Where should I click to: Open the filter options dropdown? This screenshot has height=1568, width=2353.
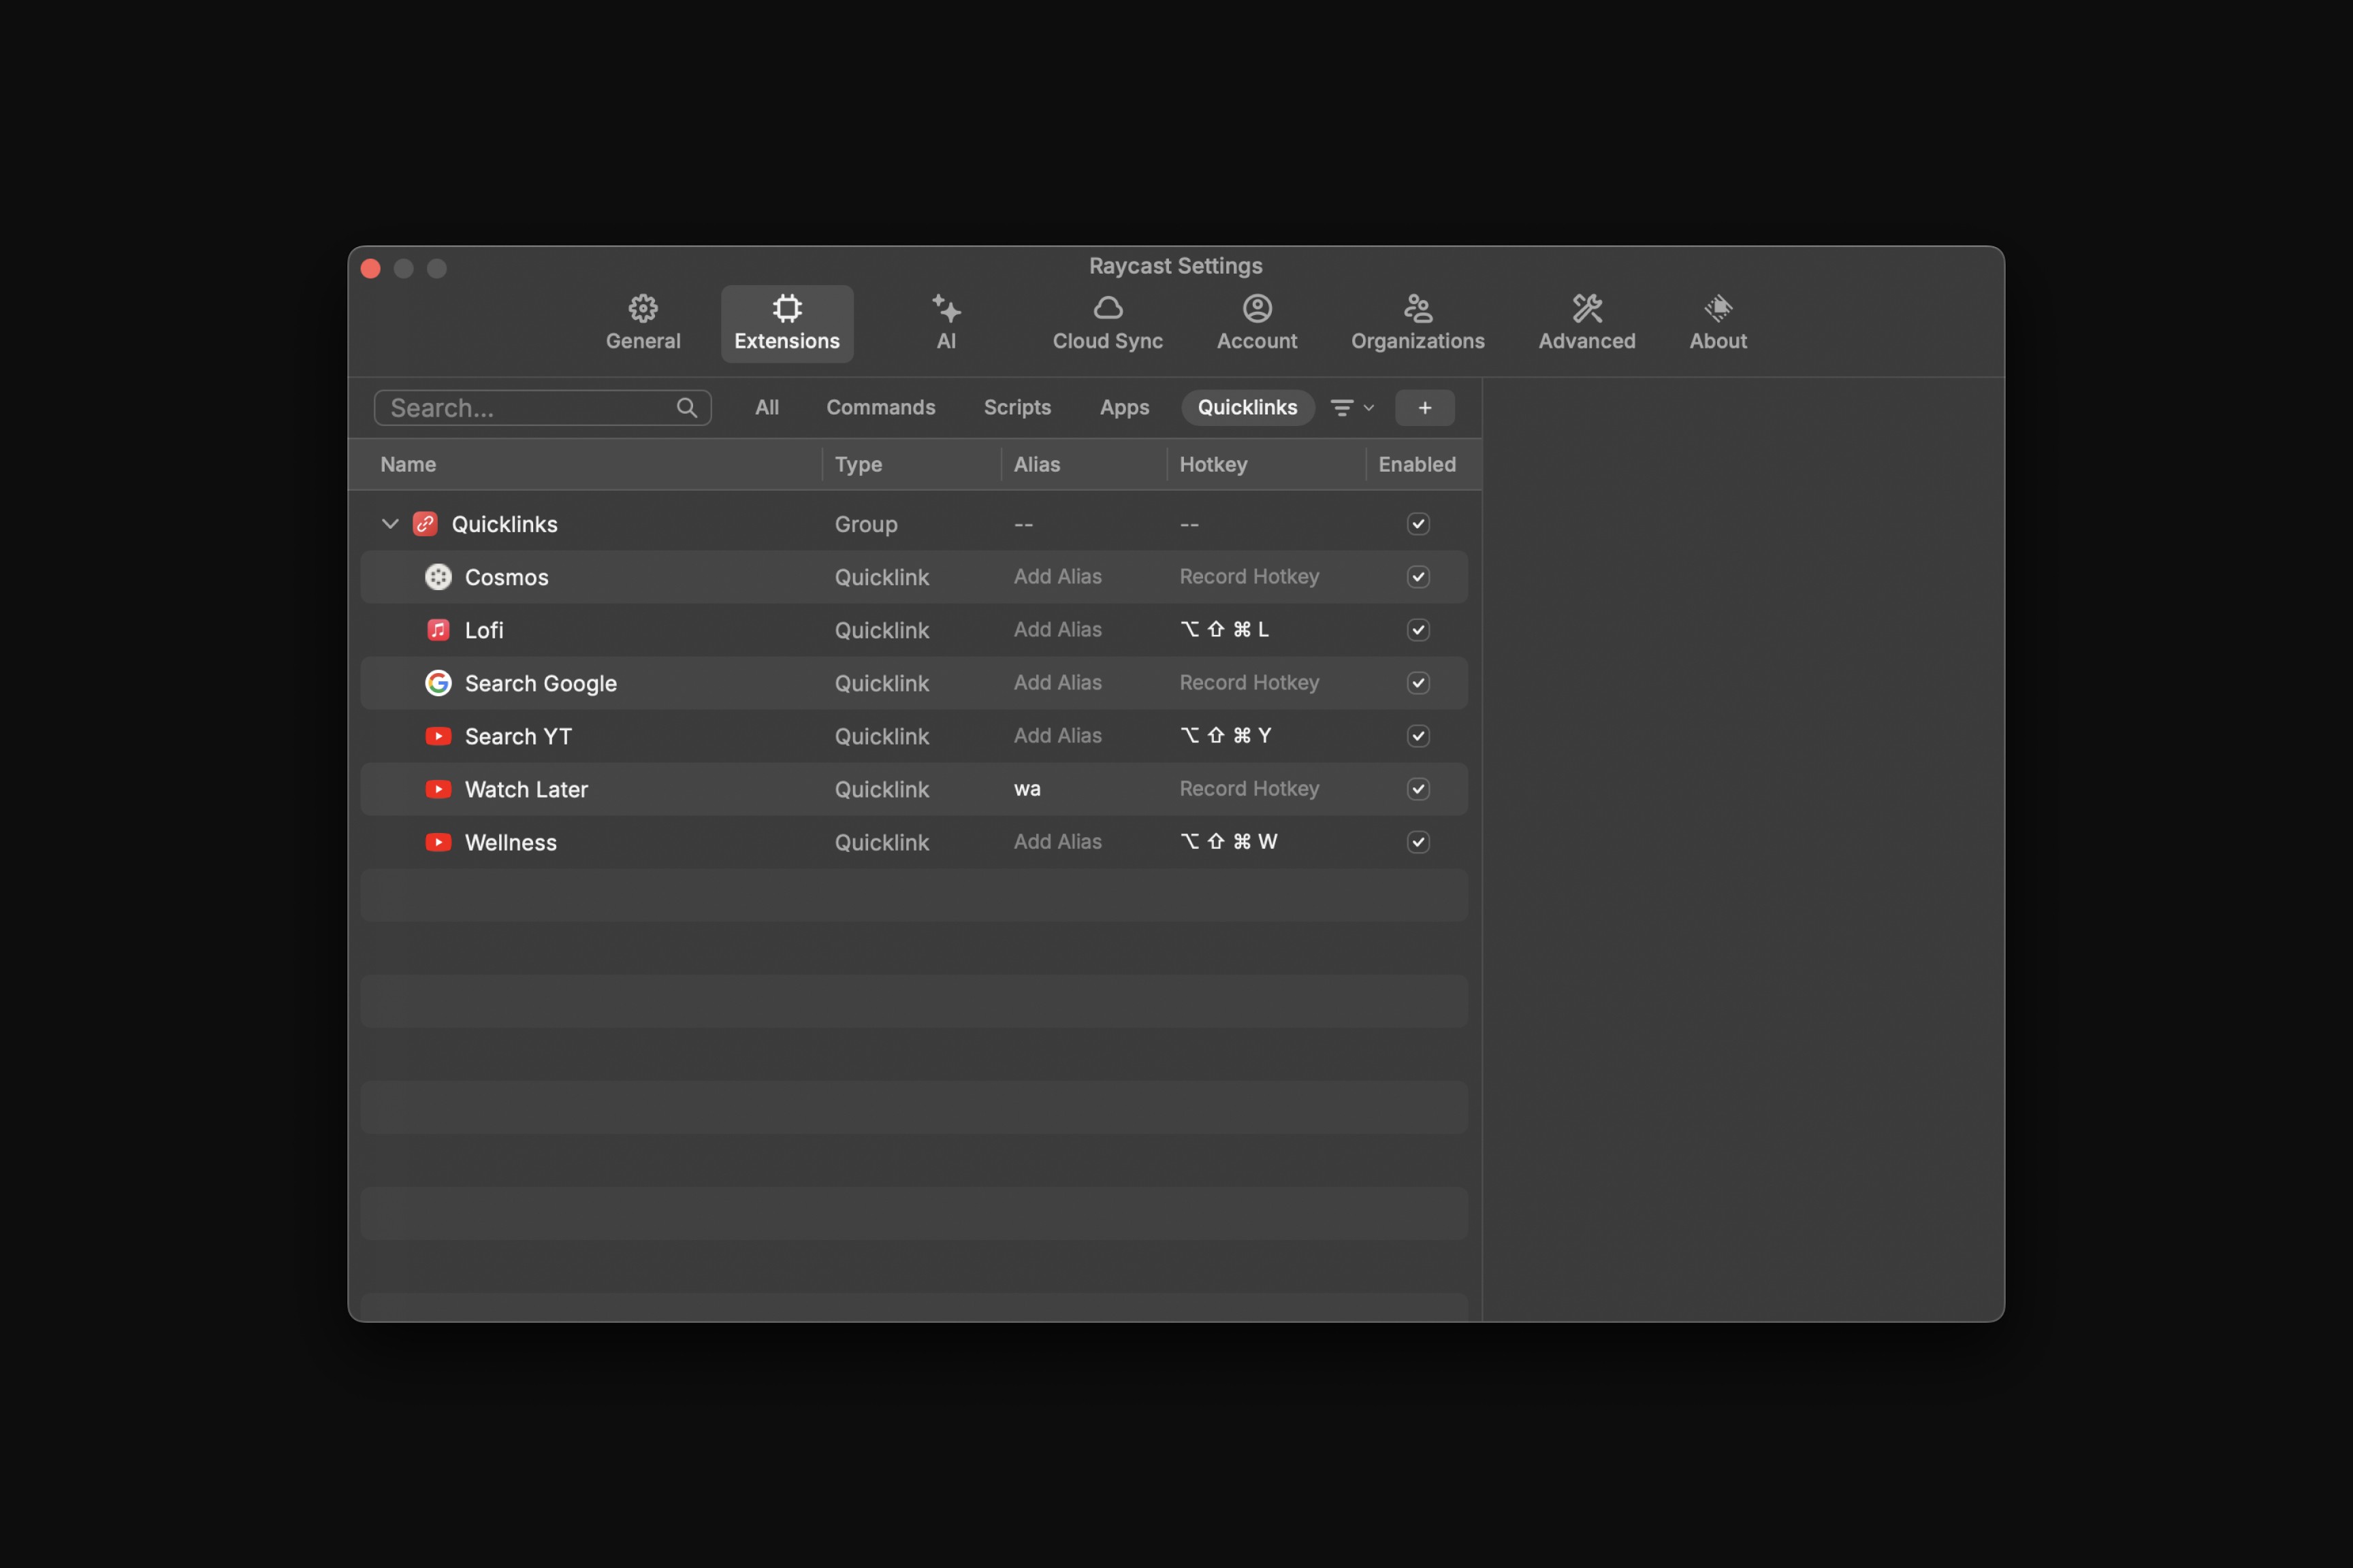[x=1351, y=408]
